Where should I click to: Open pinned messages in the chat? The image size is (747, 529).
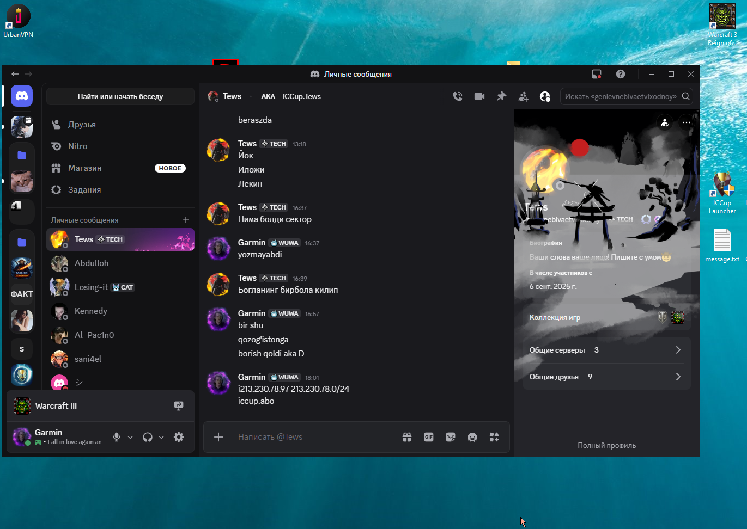[x=501, y=96]
